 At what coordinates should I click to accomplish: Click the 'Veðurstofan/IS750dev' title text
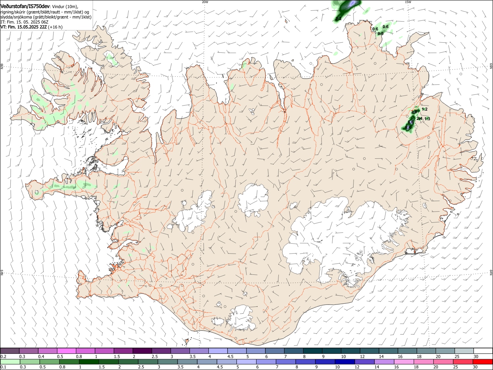pyautogui.click(x=25, y=6)
